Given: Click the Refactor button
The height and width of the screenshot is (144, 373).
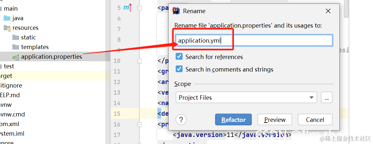Looking at the screenshot, I should point(233,120).
